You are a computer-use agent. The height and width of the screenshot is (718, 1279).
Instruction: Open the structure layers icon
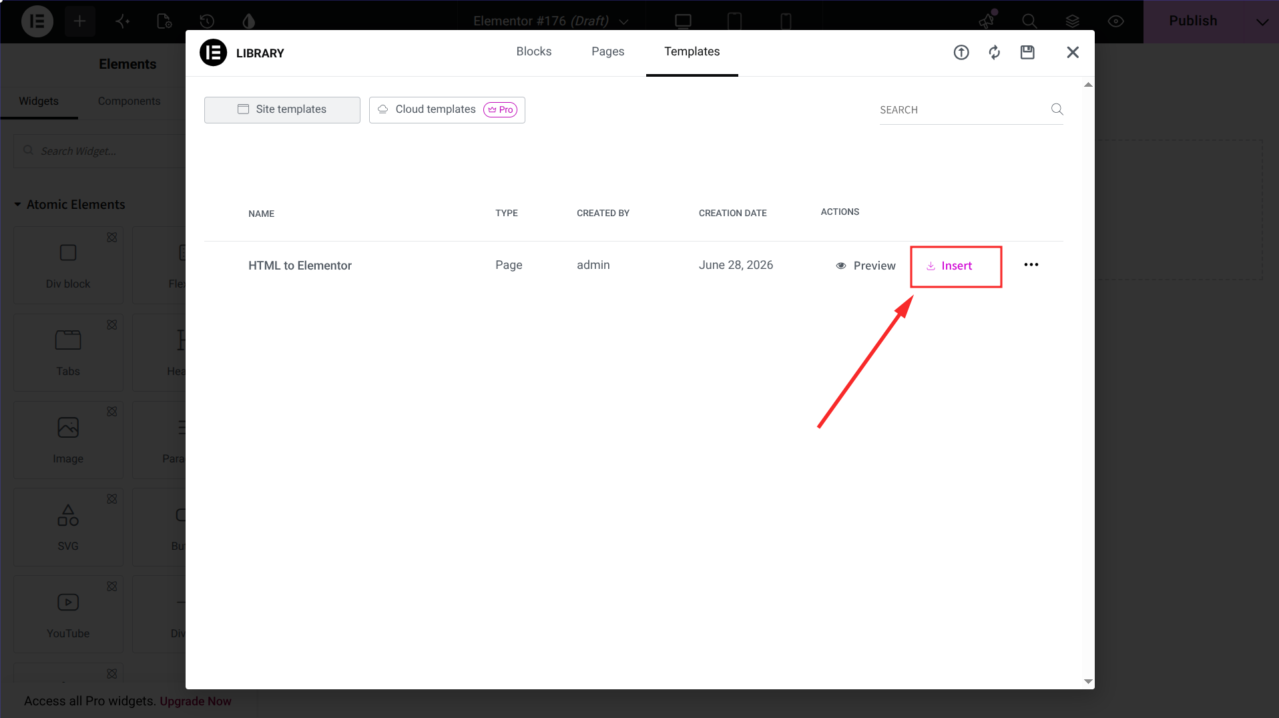[x=1072, y=21]
